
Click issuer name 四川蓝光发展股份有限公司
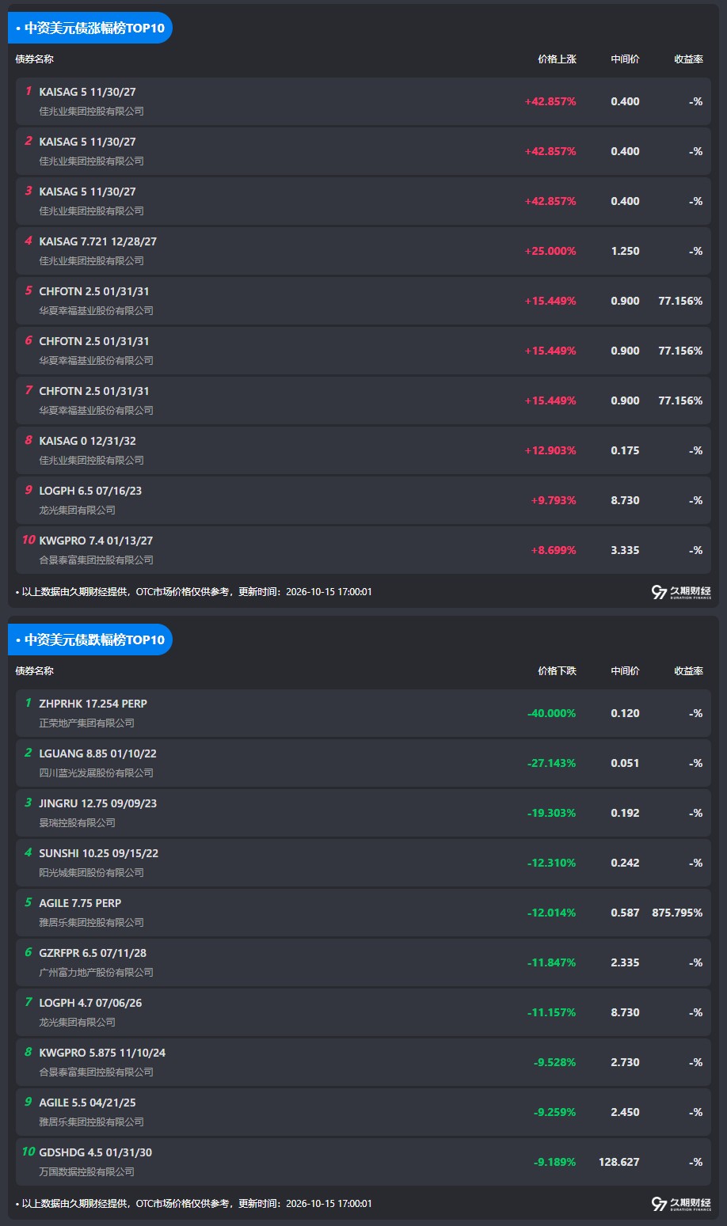[x=97, y=773]
